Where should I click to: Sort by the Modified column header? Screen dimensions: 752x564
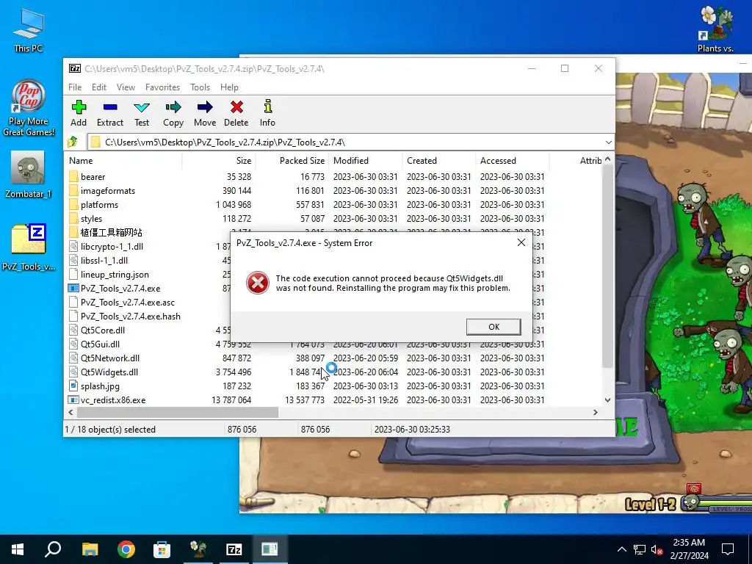366,161
